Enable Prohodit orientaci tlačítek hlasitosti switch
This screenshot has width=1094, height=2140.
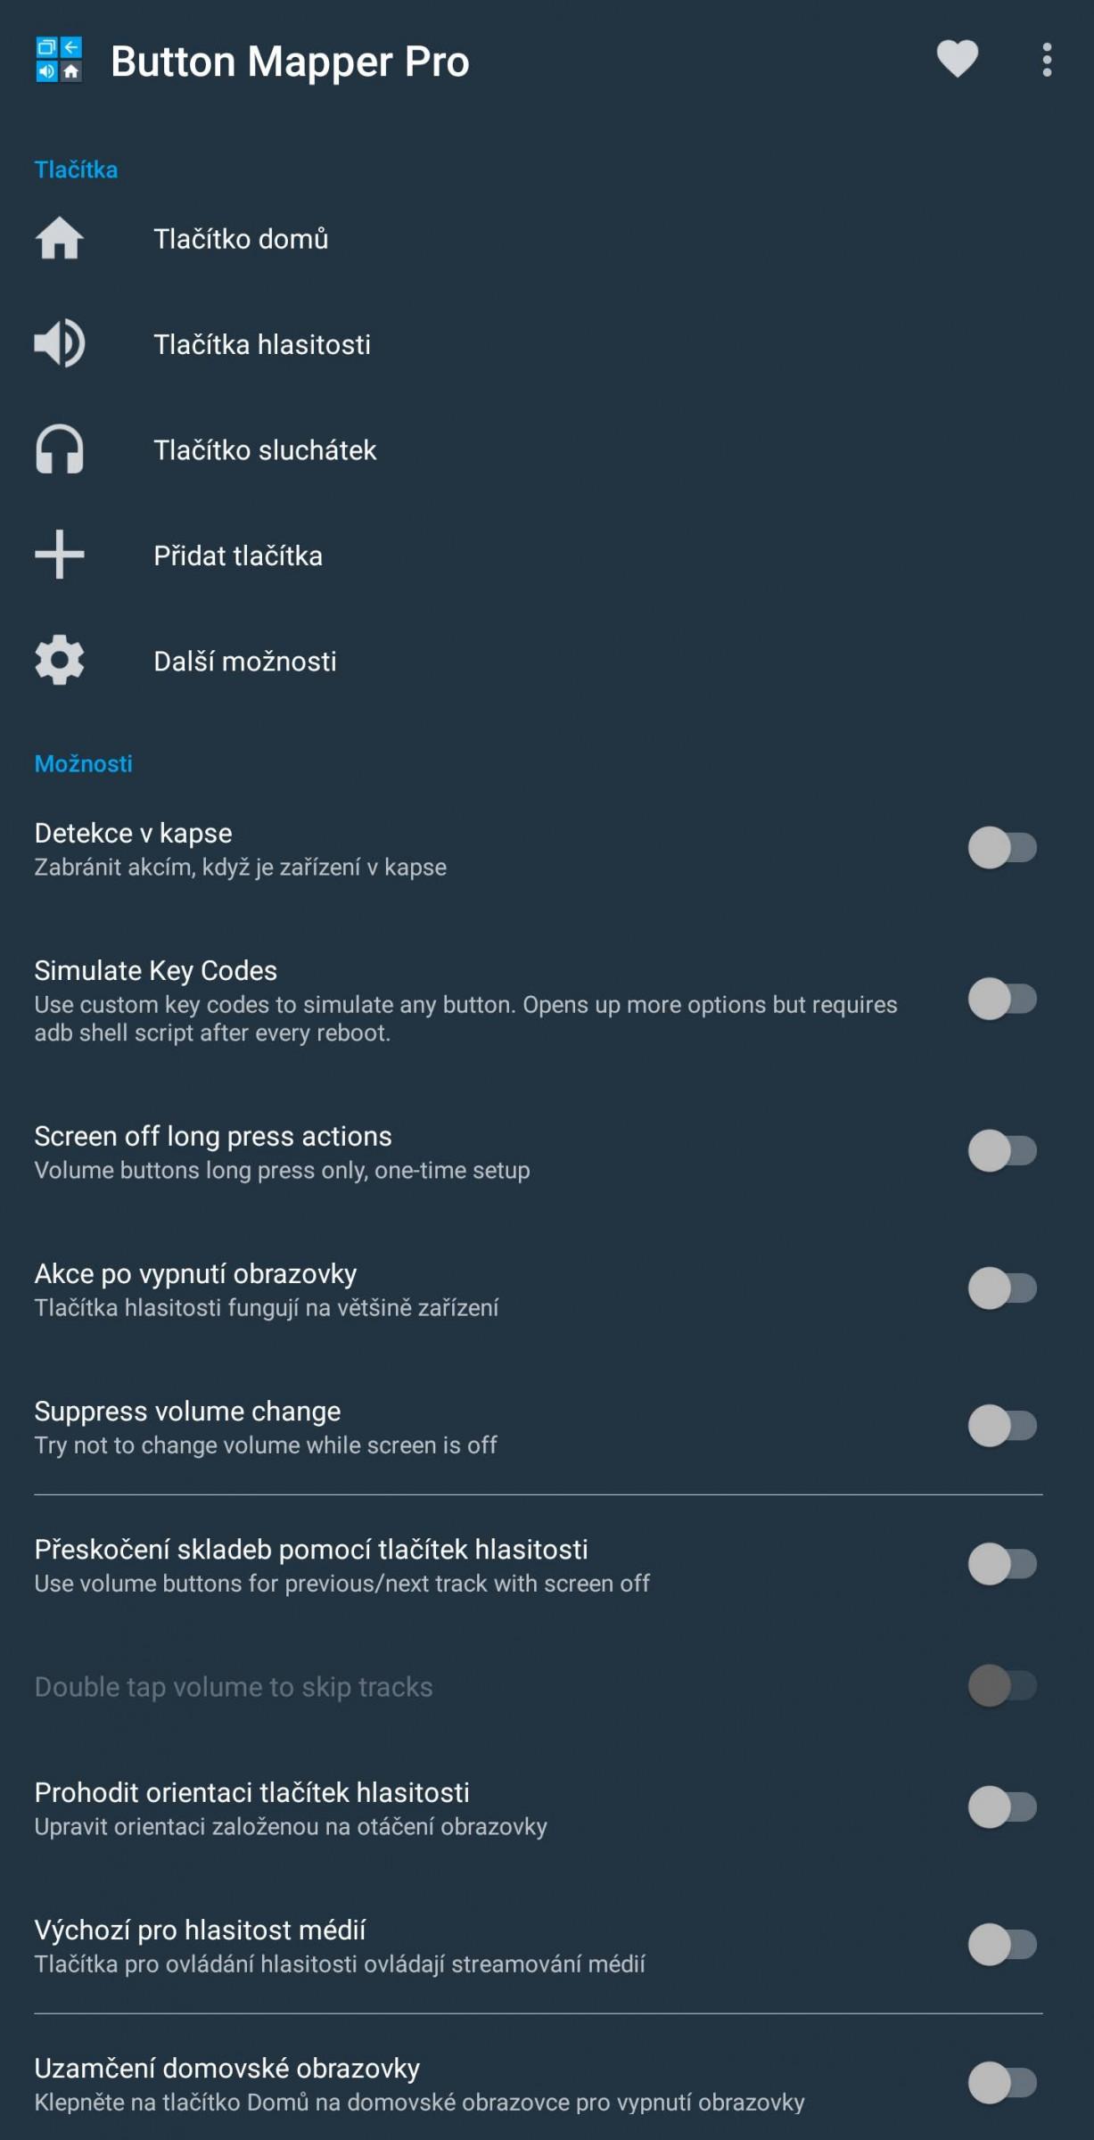1003,1807
